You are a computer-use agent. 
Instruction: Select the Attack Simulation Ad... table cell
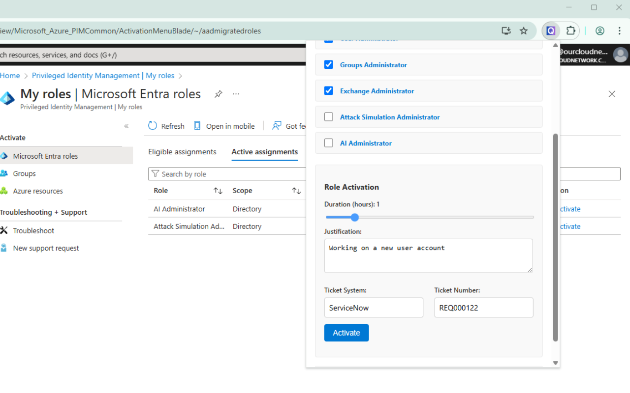189,226
